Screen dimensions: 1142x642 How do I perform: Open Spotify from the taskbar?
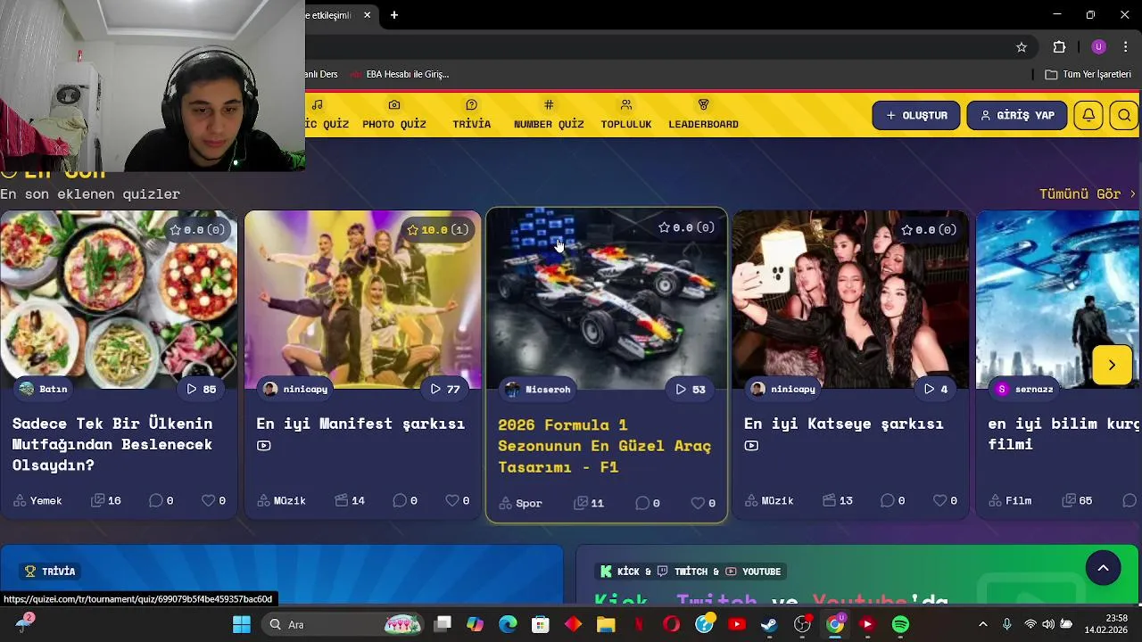(900, 624)
